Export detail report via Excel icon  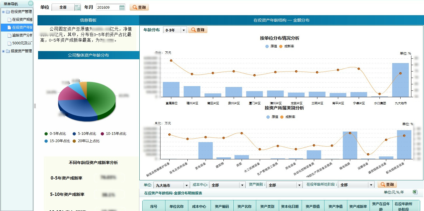415,192
